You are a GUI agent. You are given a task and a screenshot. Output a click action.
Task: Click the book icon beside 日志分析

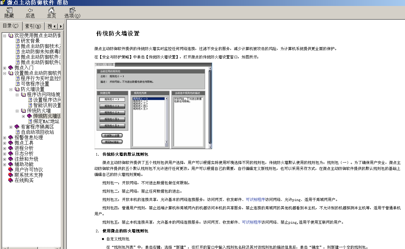11,154
